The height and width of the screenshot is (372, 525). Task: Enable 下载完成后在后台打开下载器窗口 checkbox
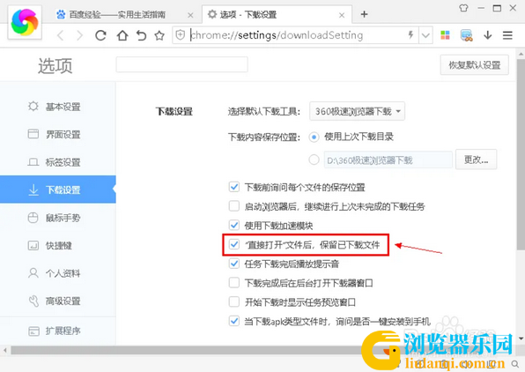[234, 283]
